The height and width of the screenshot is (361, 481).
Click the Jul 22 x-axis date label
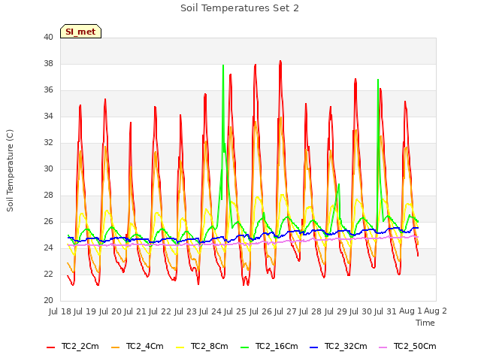[x=160, y=311]
